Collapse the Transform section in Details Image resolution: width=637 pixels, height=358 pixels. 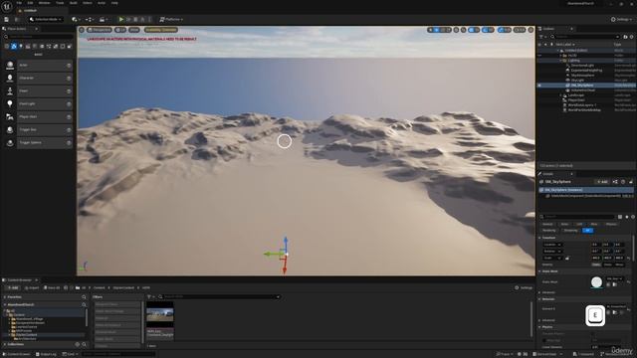tap(539, 238)
